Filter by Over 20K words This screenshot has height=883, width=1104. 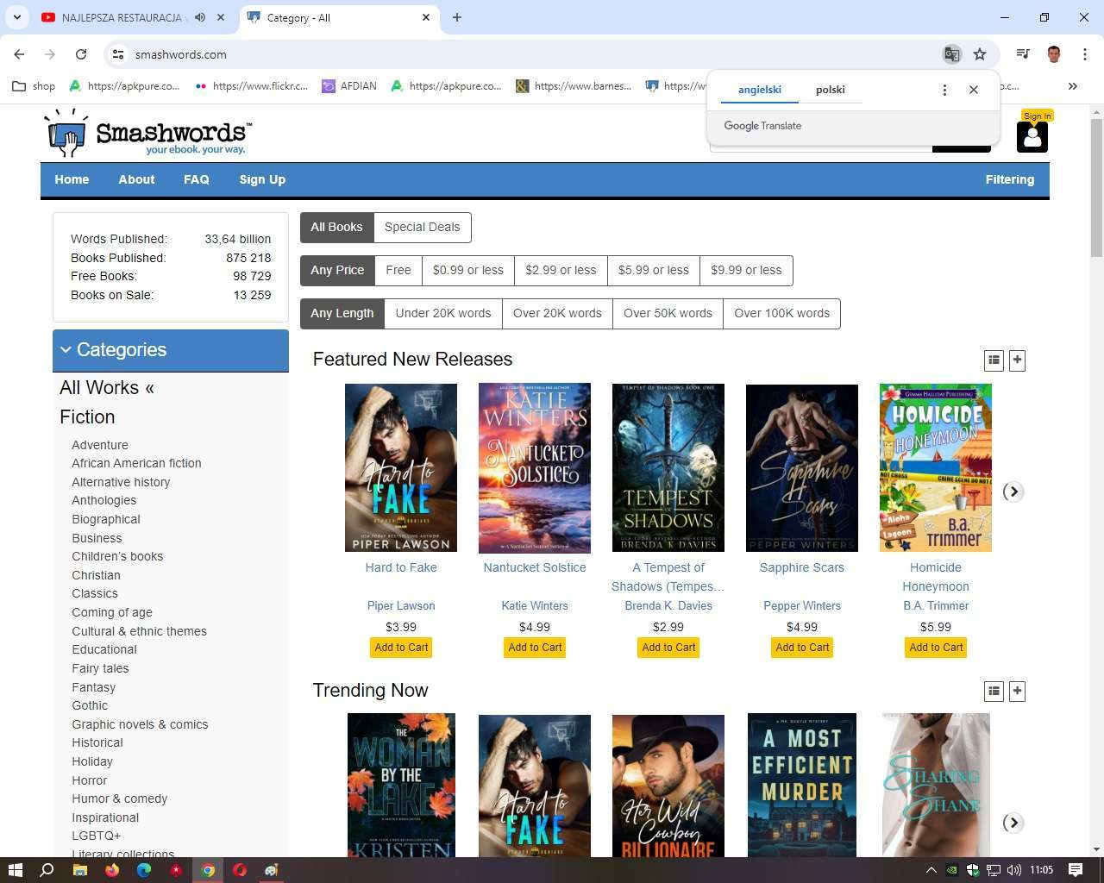point(557,313)
